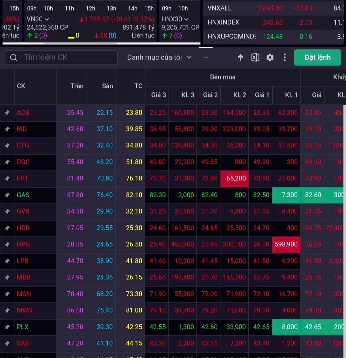The image size is (346, 358).
Task: Toggle the pin icon for FPT row
Action: point(7,179)
